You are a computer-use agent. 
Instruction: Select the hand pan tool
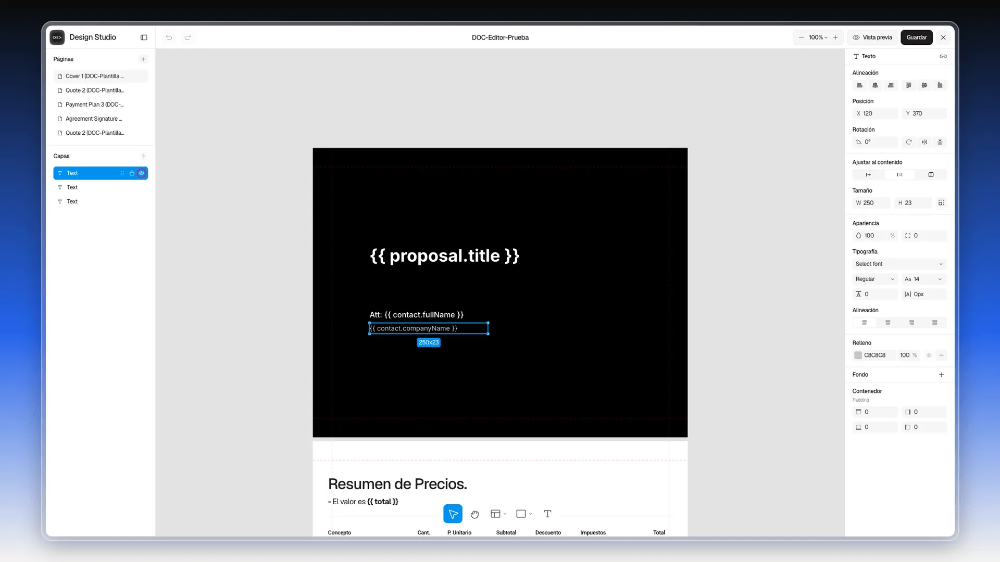tap(474, 514)
